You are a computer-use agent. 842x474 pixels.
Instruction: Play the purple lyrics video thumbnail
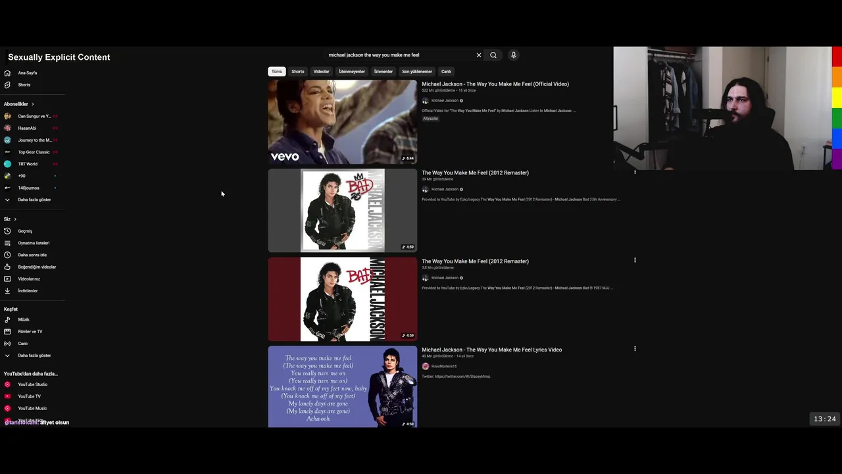[x=342, y=386]
